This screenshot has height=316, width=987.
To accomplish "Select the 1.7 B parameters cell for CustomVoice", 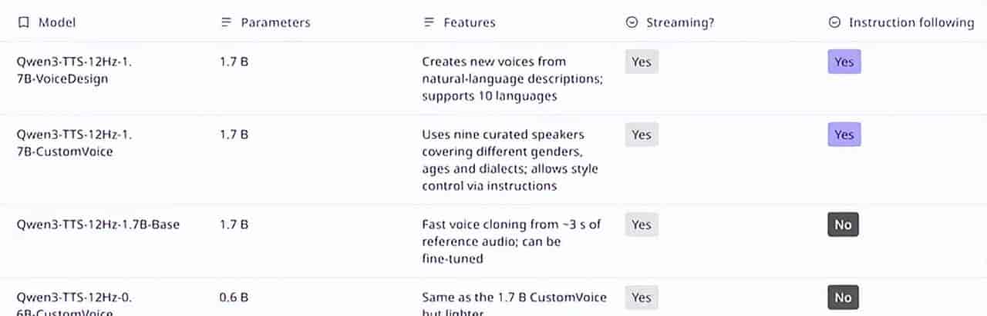I will (234, 135).
